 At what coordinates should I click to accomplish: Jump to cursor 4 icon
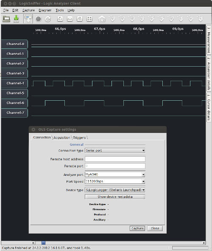click(142, 19)
